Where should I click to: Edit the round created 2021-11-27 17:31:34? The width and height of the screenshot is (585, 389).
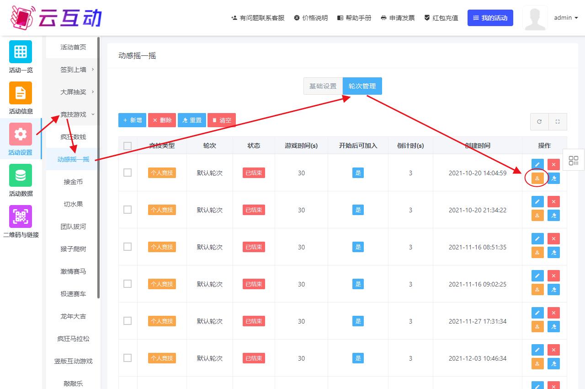tap(537, 313)
